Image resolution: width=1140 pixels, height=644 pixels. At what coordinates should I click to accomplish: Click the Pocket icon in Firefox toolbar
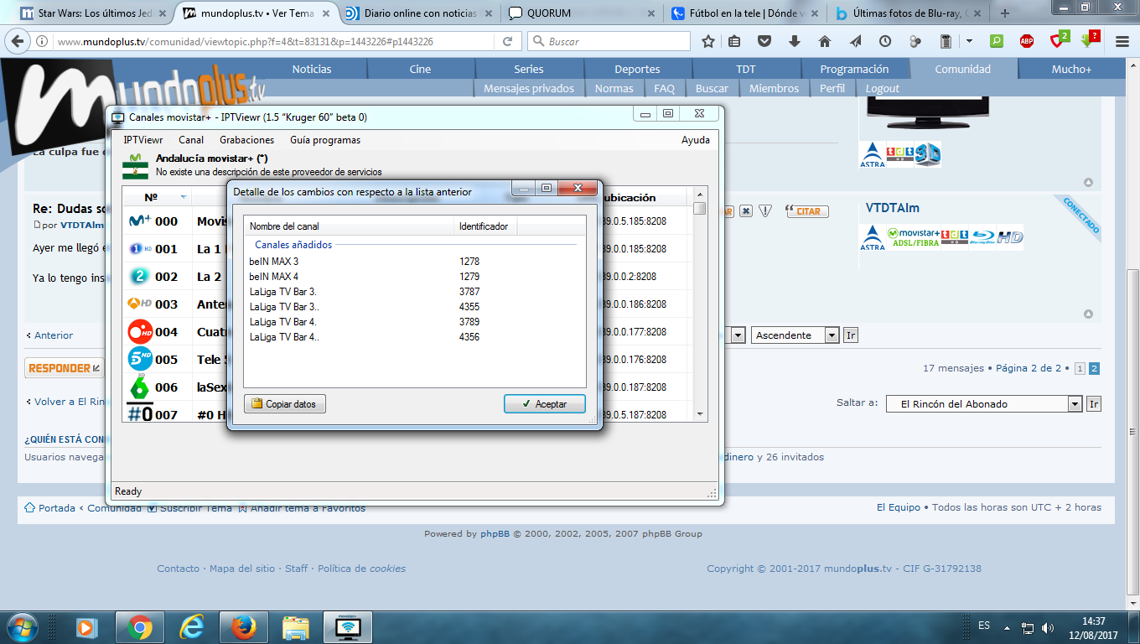point(764,41)
